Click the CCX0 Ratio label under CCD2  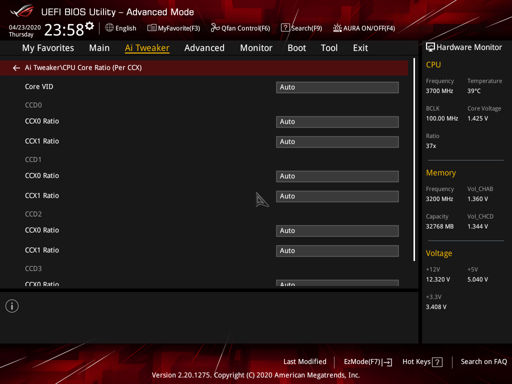pos(42,230)
